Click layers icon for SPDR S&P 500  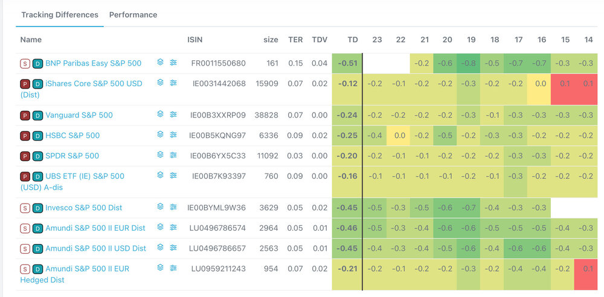click(161, 155)
